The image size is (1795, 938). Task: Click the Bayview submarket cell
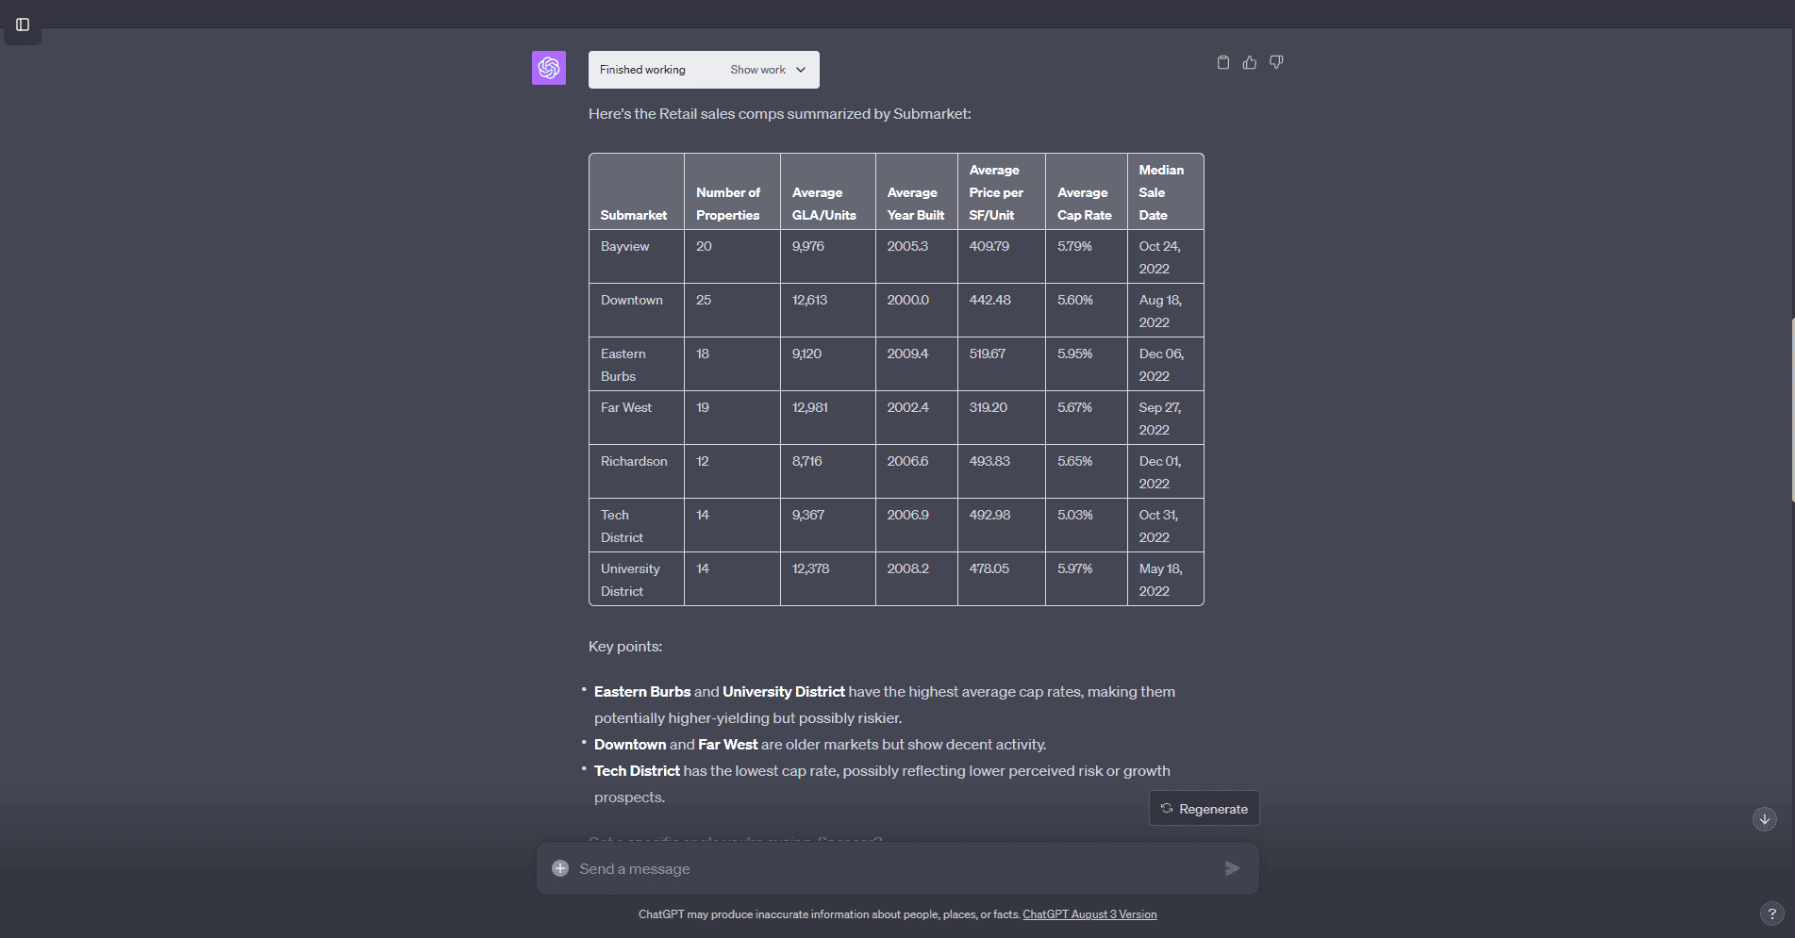tap(625, 246)
